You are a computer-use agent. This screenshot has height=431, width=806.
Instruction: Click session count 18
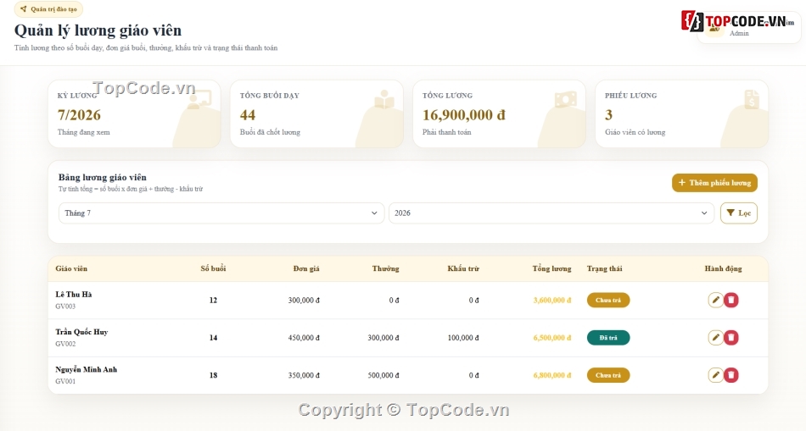213,375
